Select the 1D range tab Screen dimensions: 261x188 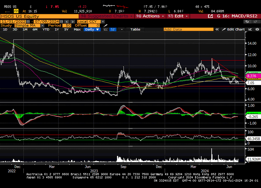click(5, 29)
